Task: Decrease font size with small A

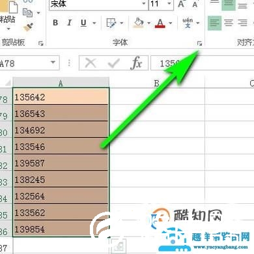Action: coord(195,5)
